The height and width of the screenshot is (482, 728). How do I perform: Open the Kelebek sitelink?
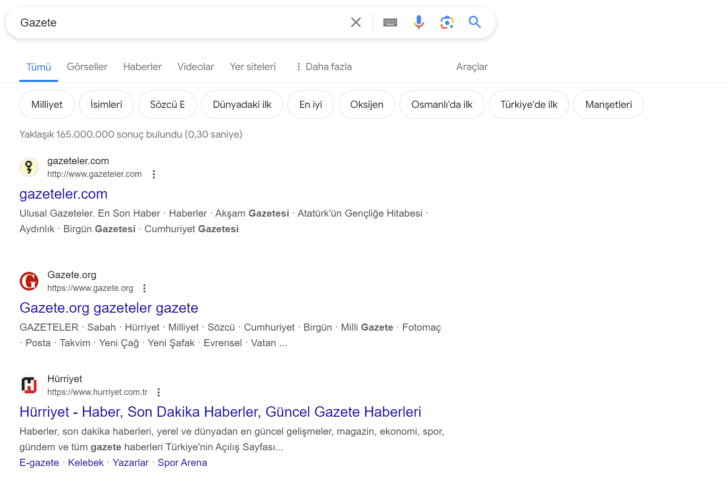click(x=86, y=463)
